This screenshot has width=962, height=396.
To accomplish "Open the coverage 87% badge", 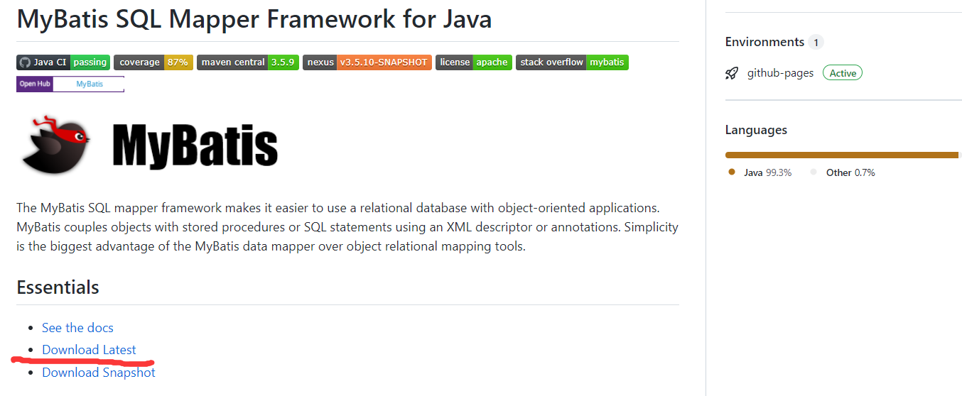I will pyautogui.click(x=153, y=62).
